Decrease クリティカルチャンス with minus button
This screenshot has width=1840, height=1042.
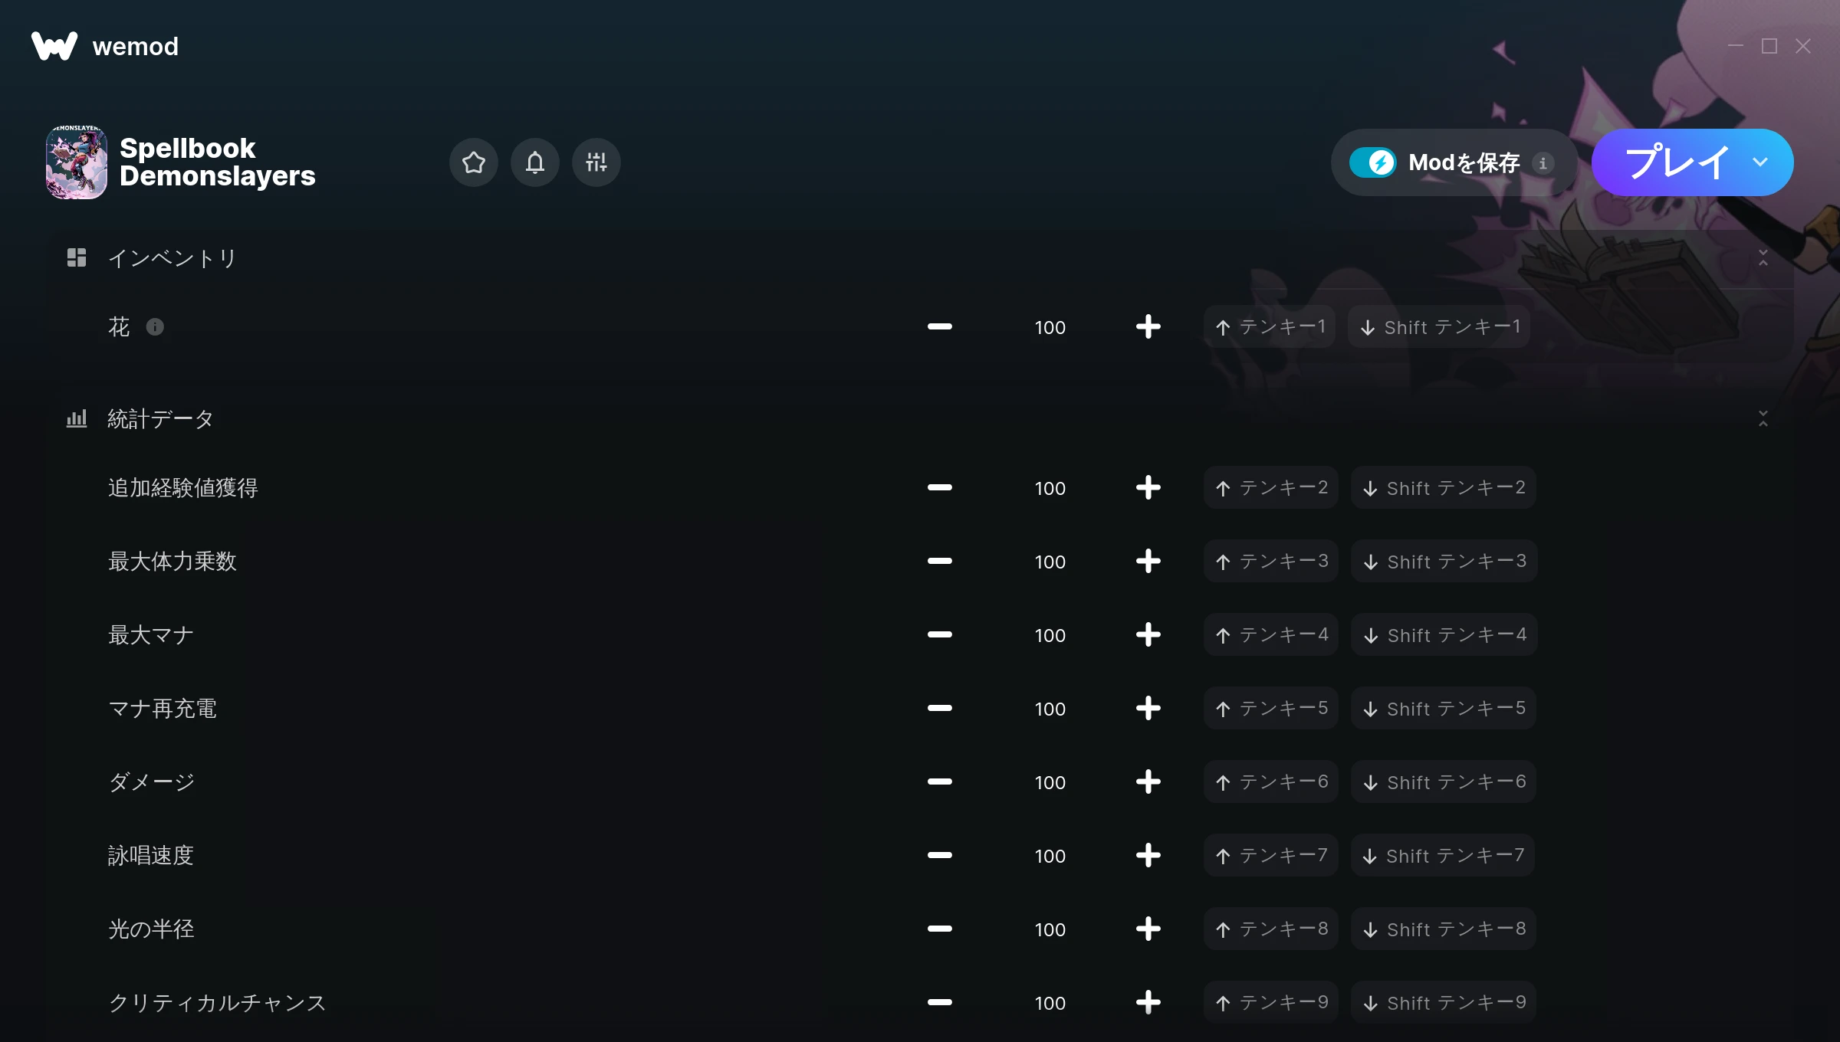[x=939, y=1002]
